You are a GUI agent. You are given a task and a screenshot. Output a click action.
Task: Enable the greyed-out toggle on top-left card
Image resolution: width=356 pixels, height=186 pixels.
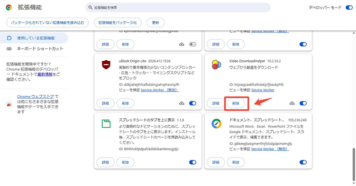pyautogui.click(x=192, y=44)
